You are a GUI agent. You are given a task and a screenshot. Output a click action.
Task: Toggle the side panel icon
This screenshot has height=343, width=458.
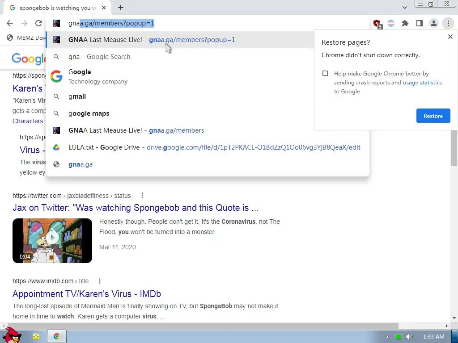click(x=420, y=23)
